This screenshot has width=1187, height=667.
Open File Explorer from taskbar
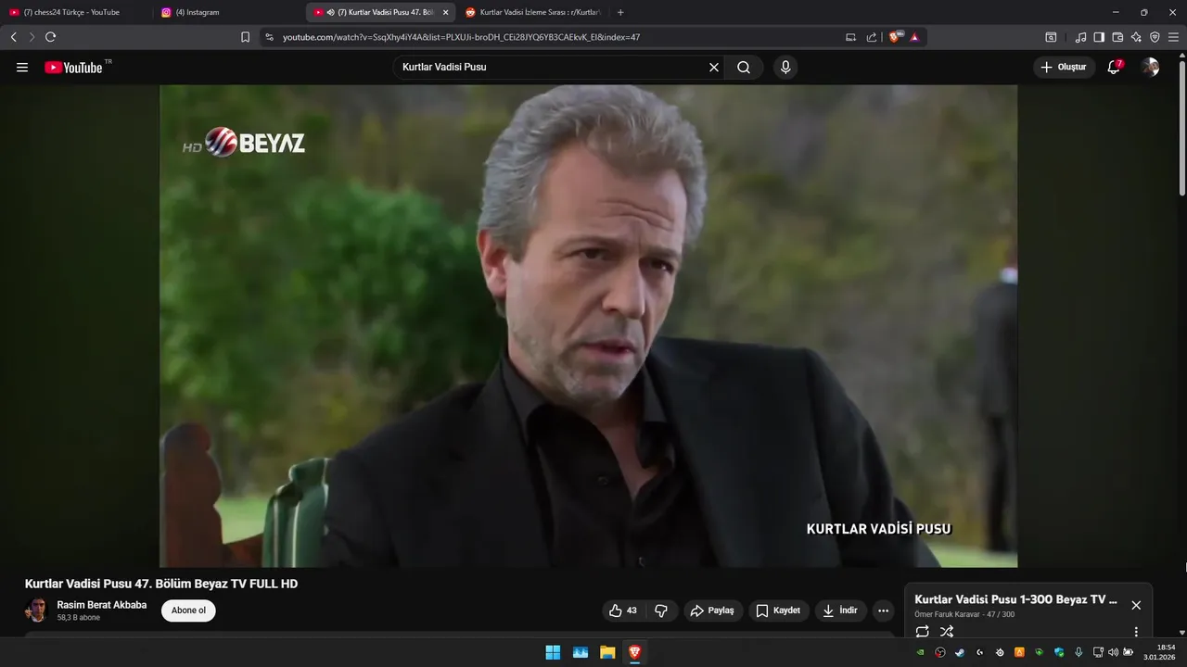pos(607,652)
